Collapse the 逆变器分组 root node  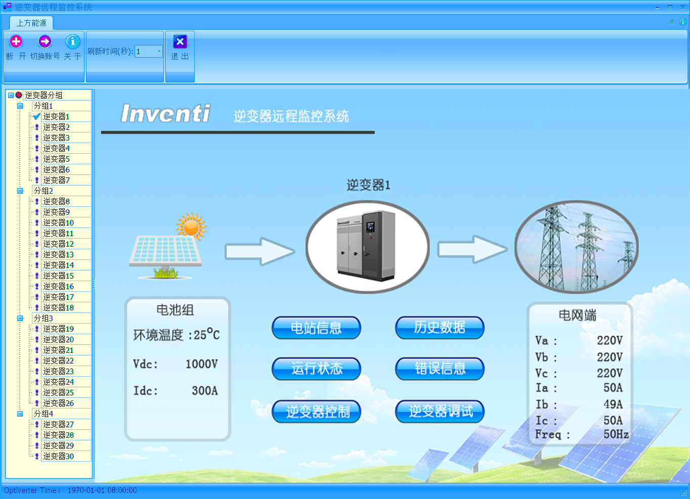click(11, 95)
